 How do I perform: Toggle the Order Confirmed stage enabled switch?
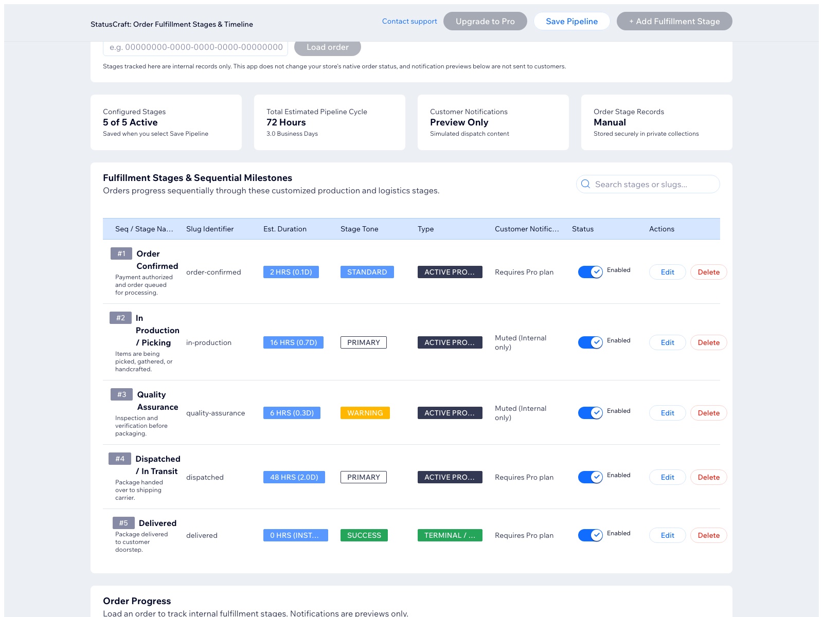point(590,272)
